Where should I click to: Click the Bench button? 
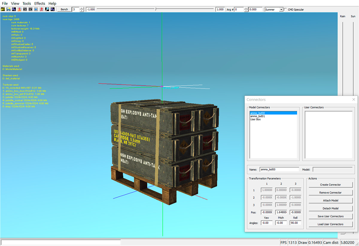coord(64,10)
